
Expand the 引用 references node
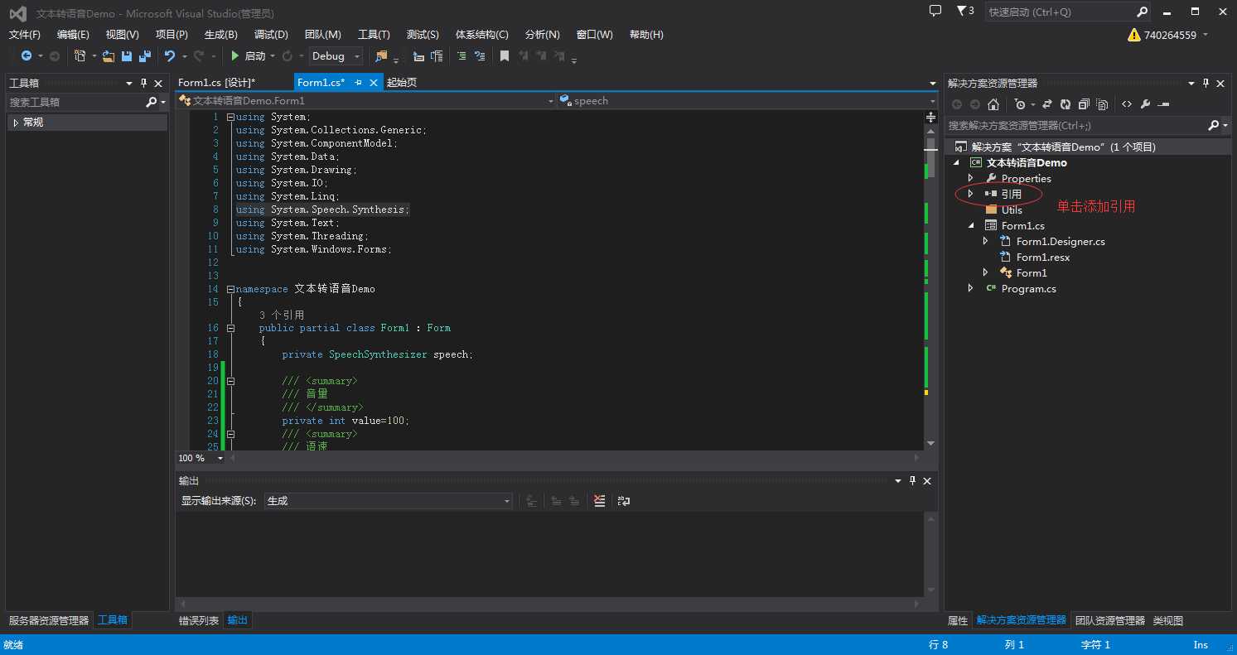[x=970, y=194]
